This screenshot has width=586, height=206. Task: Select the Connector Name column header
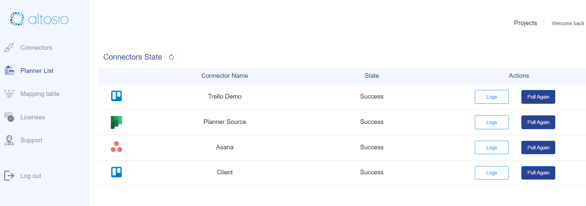pyautogui.click(x=225, y=76)
